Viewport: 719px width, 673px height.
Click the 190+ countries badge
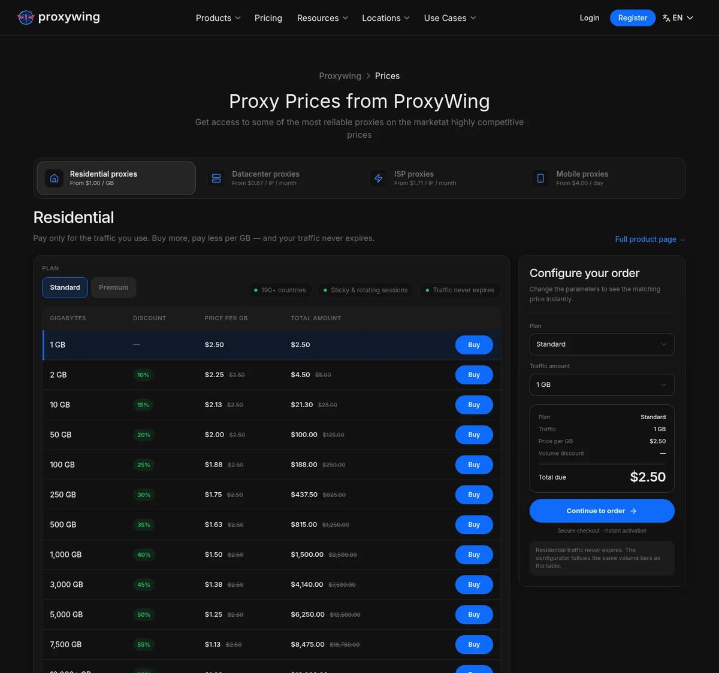(280, 290)
